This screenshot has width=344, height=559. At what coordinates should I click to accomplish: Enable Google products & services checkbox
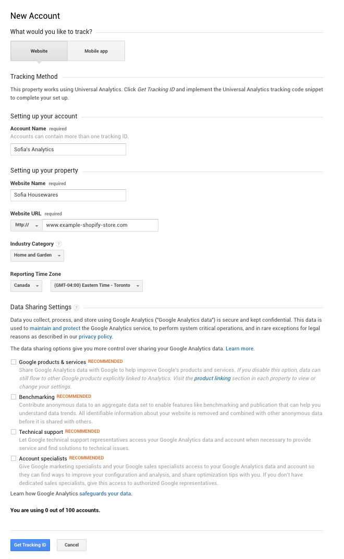[13, 361]
